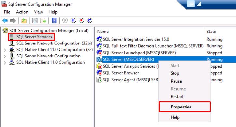
Task: Click the SQL Server Browser service icon
Action: point(99,73)
